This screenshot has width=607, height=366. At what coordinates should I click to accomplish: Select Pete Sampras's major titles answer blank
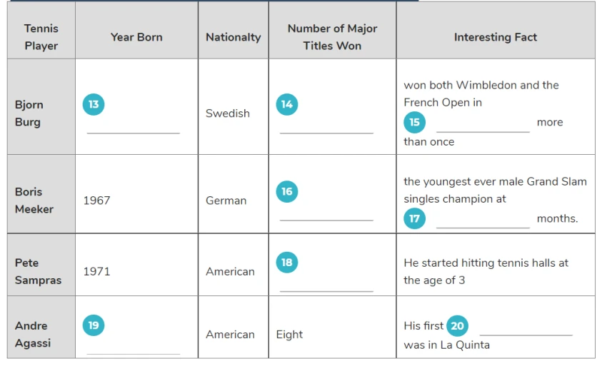point(327,285)
